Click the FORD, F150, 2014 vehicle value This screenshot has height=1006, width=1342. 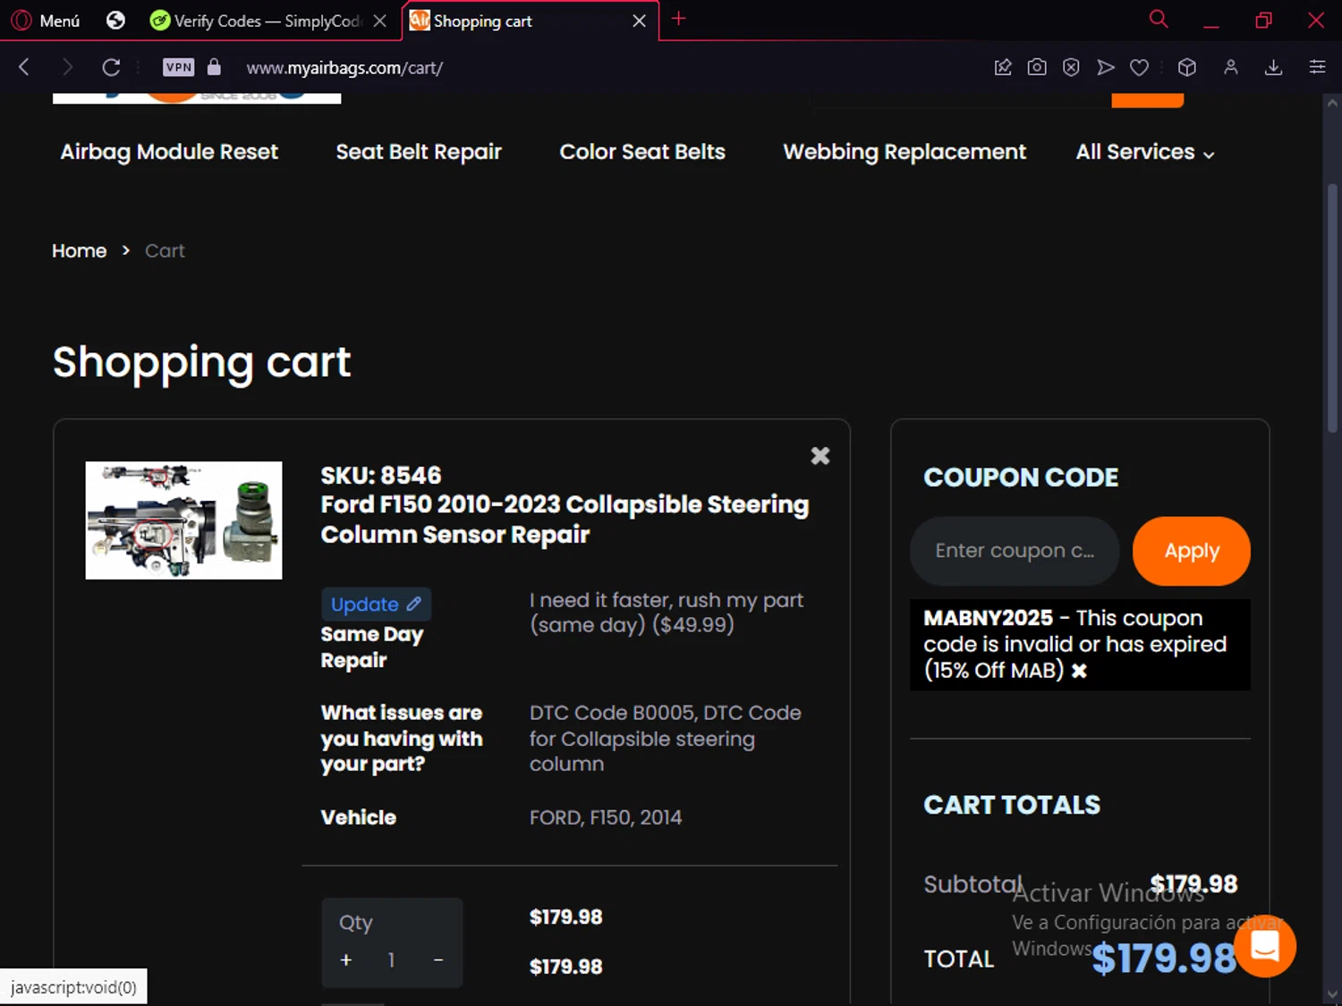pyautogui.click(x=606, y=817)
